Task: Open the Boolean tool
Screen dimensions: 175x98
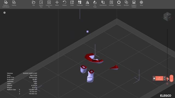Action: click(126, 3)
